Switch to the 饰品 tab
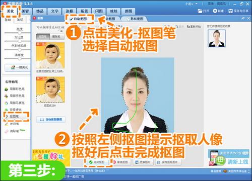This screenshot has height=181, width=252. tap(40, 11)
